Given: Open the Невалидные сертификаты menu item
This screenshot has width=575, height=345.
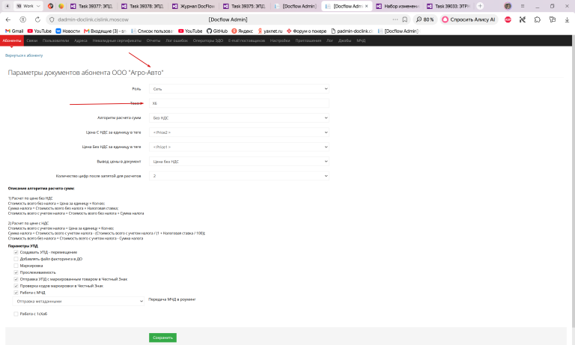Looking at the screenshot, I should pyautogui.click(x=117, y=40).
